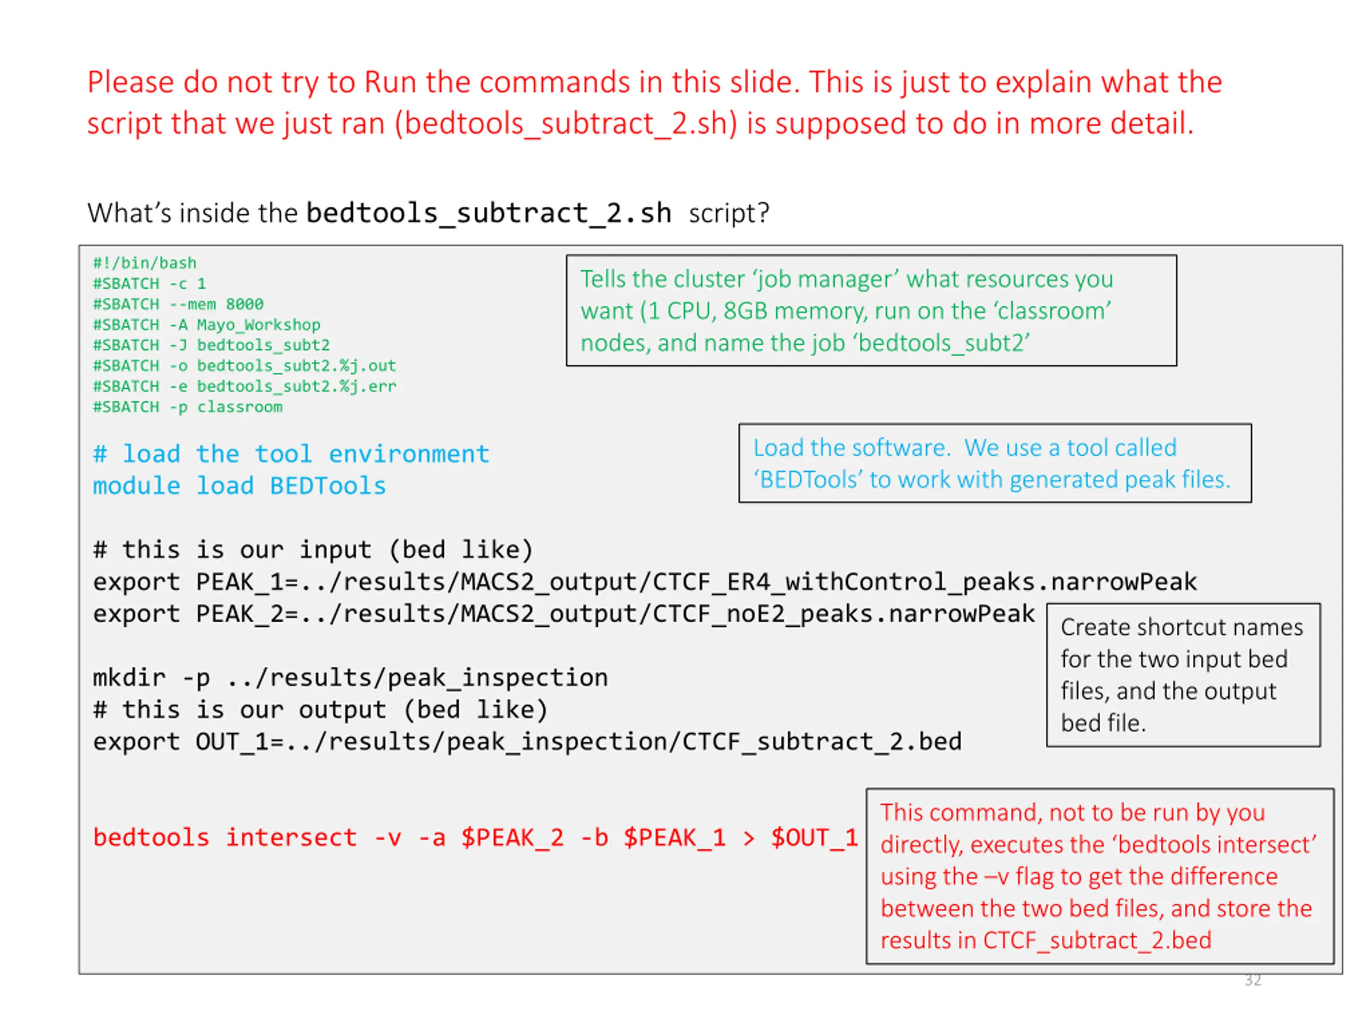This screenshot has height=1027, width=1370.
Task: Click the export OUT_1 line
Action: pyautogui.click(x=527, y=741)
